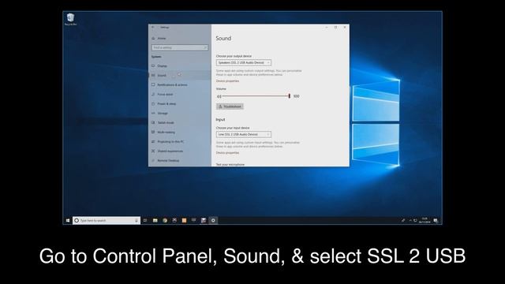Click the master volume slider
Image resolution: width=505 pixels, height=284 pixels.
(x=256, y=96)
